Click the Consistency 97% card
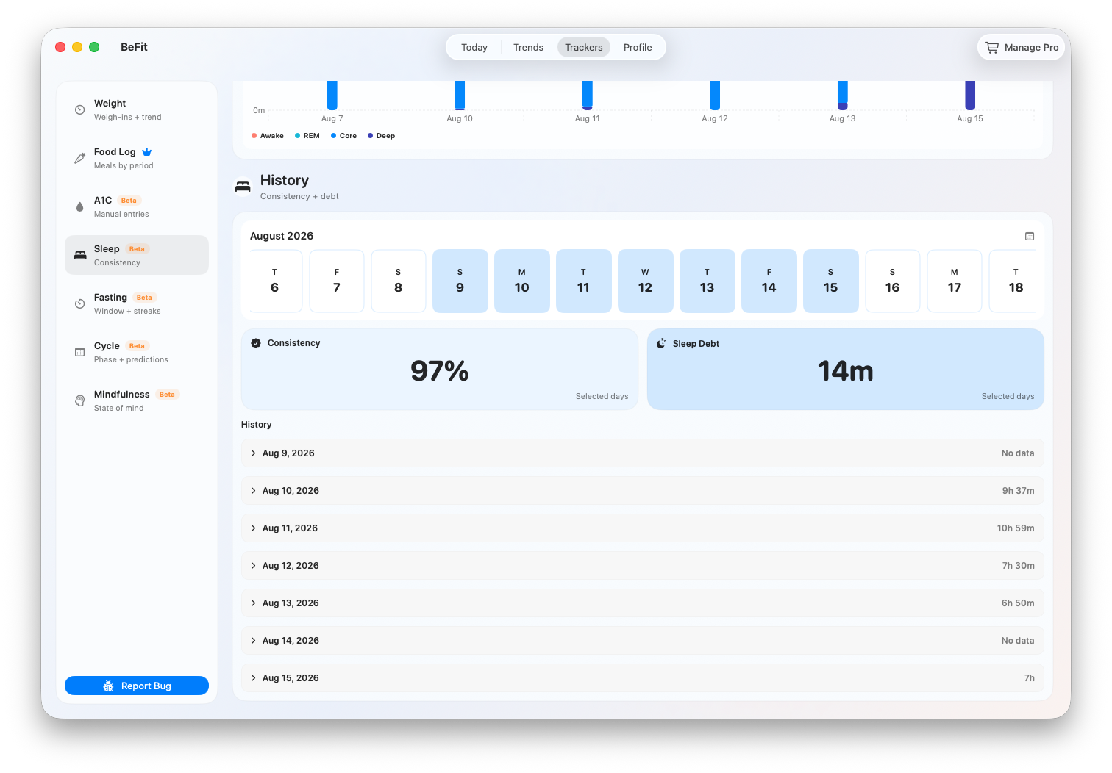Image resolution: width=1112 pixels, height=773 pixels. coord(440,369)
